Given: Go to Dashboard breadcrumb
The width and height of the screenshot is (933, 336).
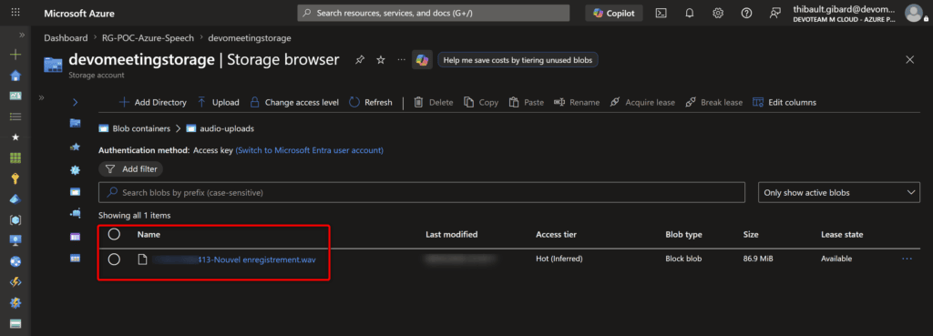Looking at the screenshot, I should (66, 37).
